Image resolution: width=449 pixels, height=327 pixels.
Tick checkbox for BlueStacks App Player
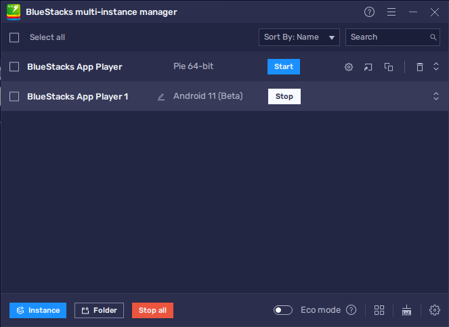(x=14, y=67)
